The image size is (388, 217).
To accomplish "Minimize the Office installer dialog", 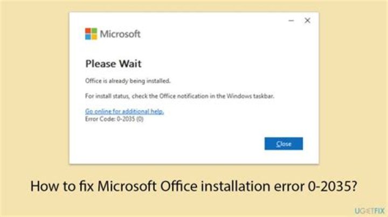I will coord(291,20).
